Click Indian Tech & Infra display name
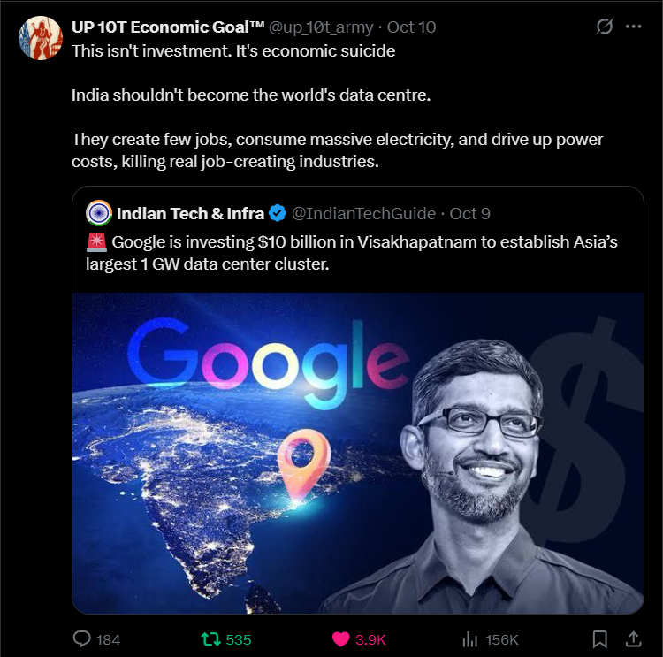This screenshot has height=657, width=663. (190, 214)
